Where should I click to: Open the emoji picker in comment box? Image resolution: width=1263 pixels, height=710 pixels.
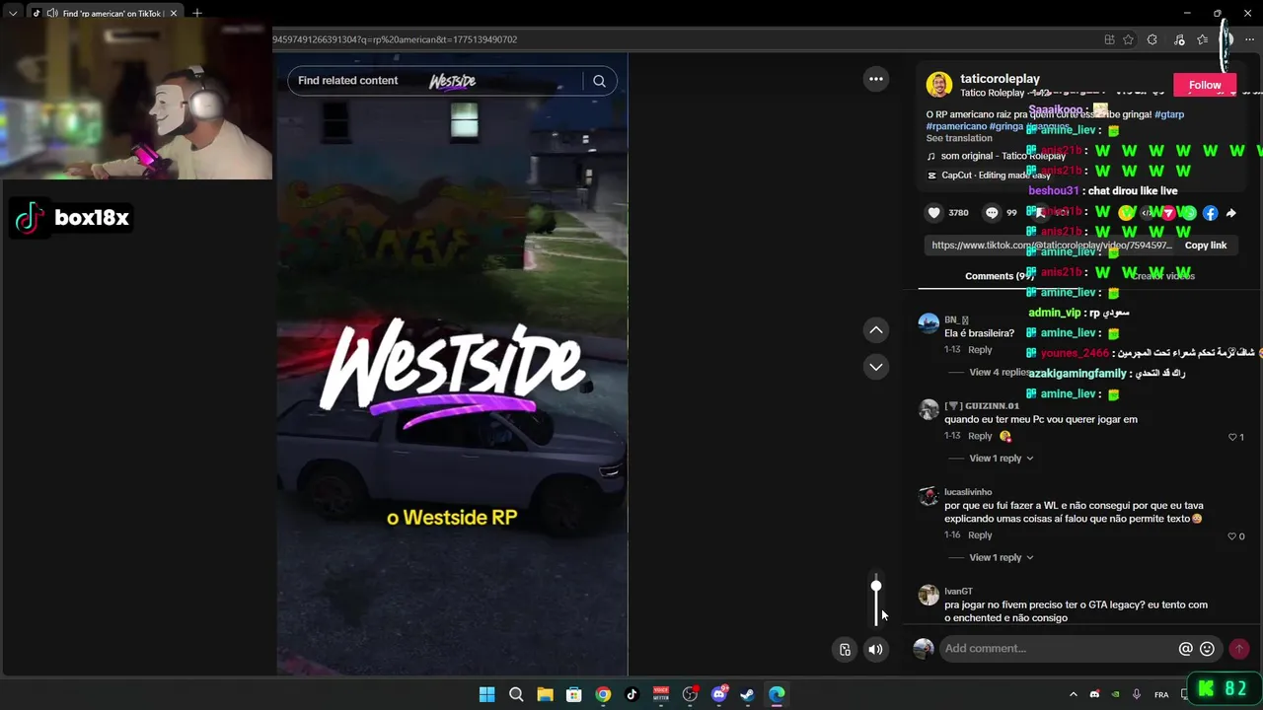(x=1207, y=649)
